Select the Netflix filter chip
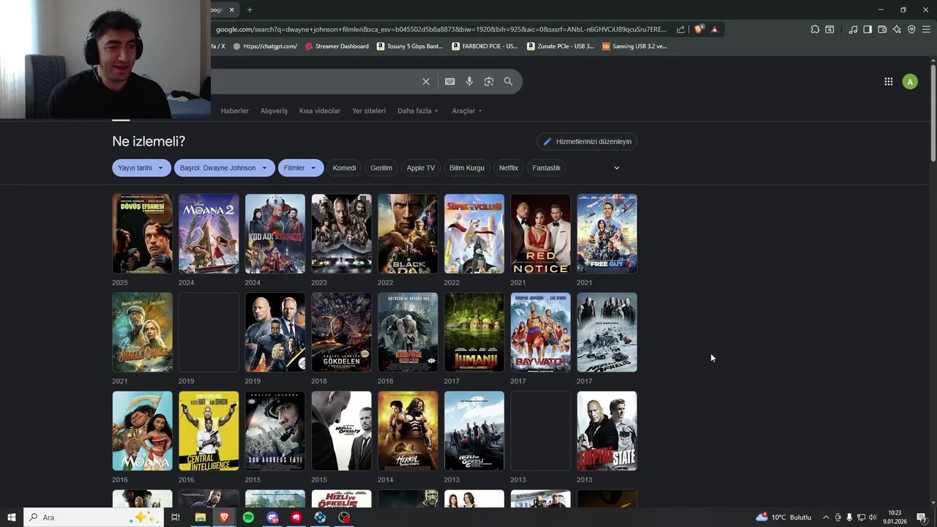937x527 pixels. 509,168
